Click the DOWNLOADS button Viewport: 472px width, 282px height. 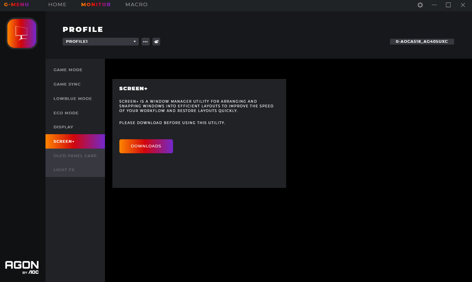click(x=146, y=146)
